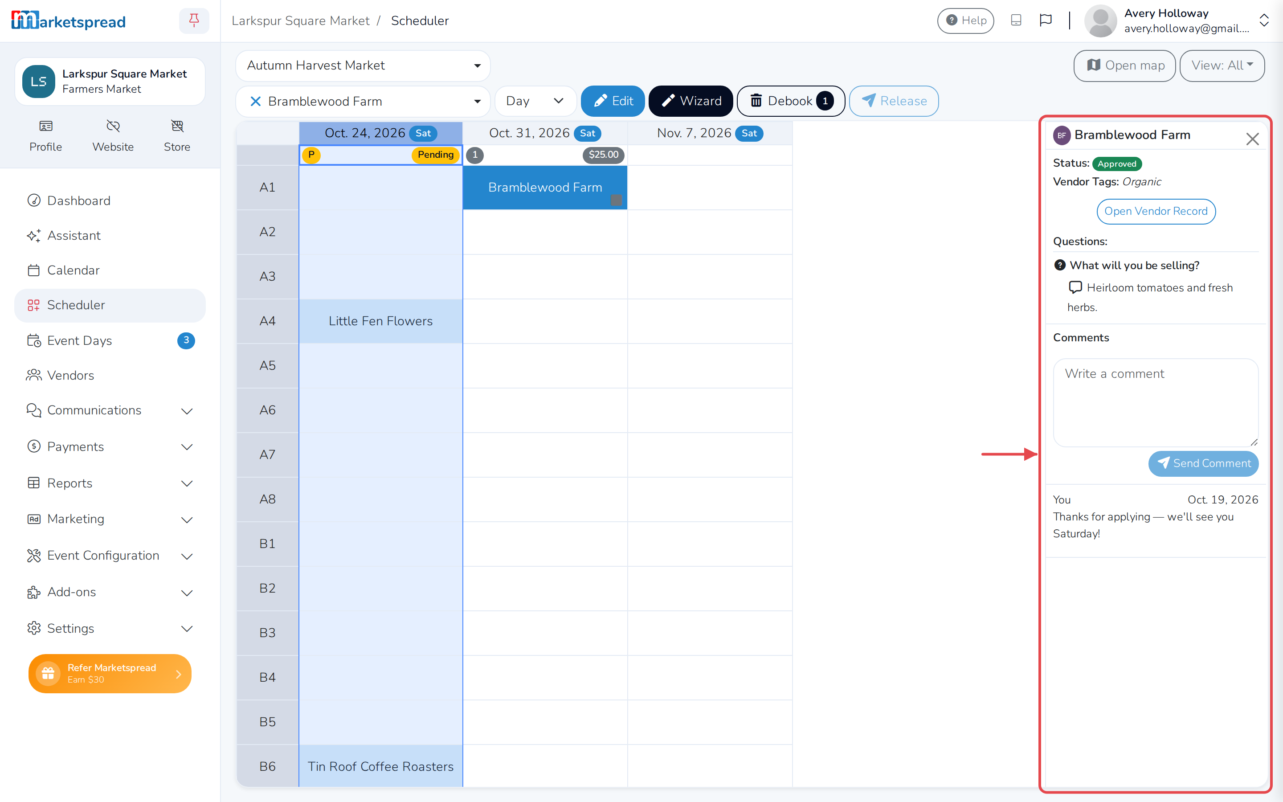Click Open Vendor Record

pyautogui.click(x=1156, y=212)
